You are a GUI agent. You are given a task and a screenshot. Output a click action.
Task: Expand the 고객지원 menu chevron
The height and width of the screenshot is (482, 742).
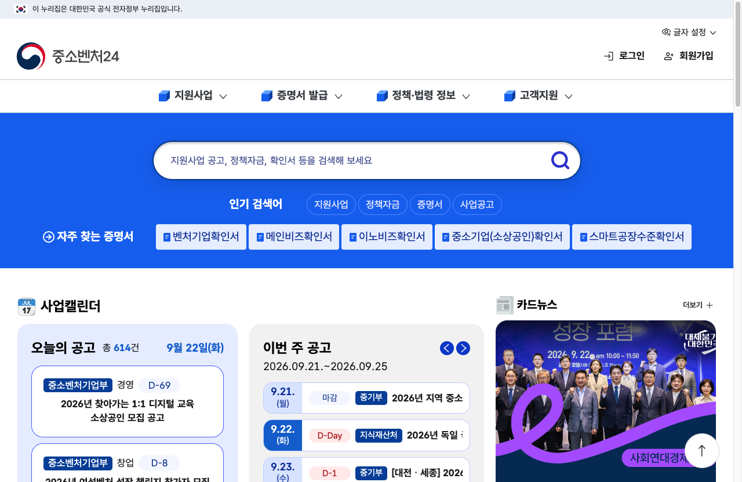[x=569, y=96]
